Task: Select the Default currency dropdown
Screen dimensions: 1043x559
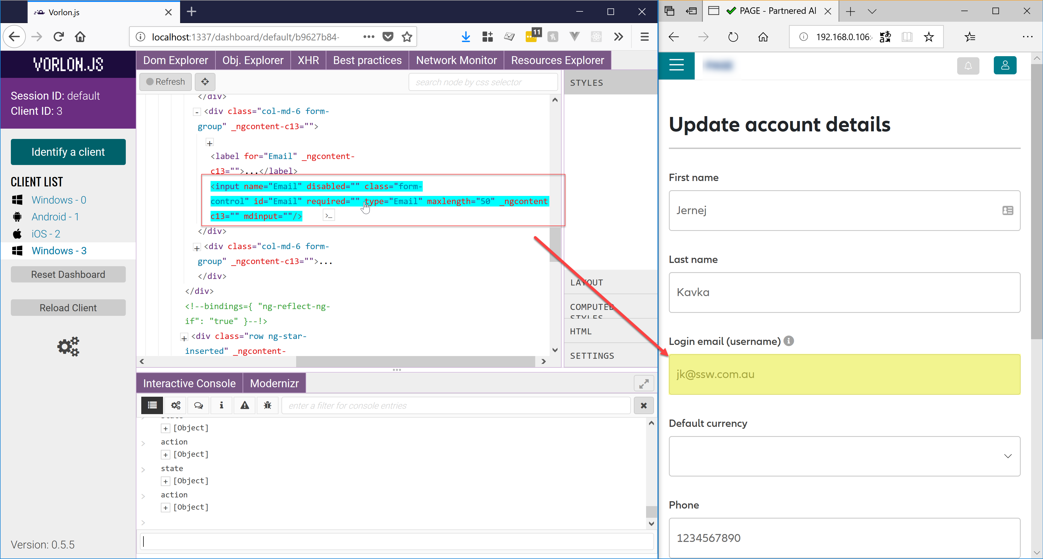Action: click(x=844, y=455)
